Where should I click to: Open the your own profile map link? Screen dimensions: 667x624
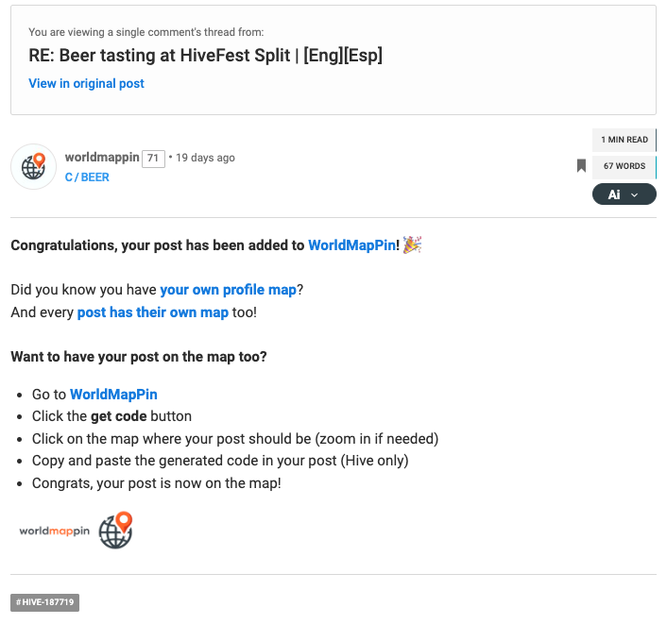tap(228, 290)
